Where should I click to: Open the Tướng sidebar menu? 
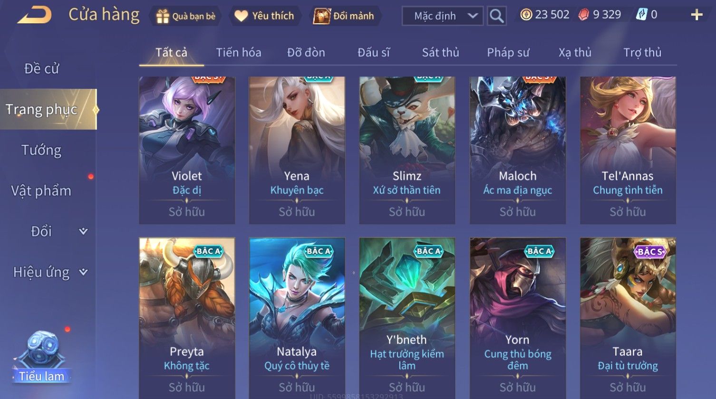[x=41, y=150]
